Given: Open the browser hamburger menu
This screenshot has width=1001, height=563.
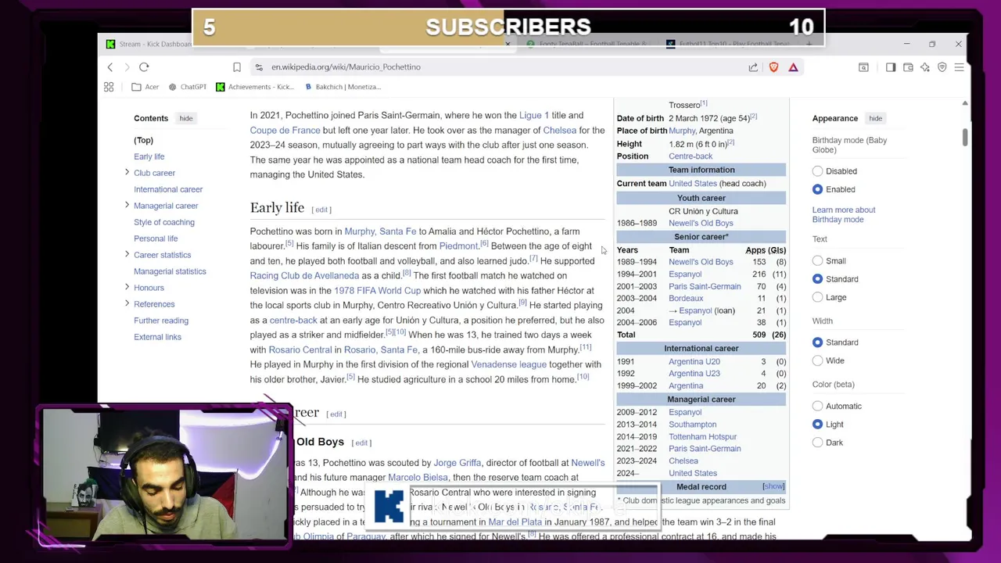Looking at the screenshot, I should pos(960,67).
